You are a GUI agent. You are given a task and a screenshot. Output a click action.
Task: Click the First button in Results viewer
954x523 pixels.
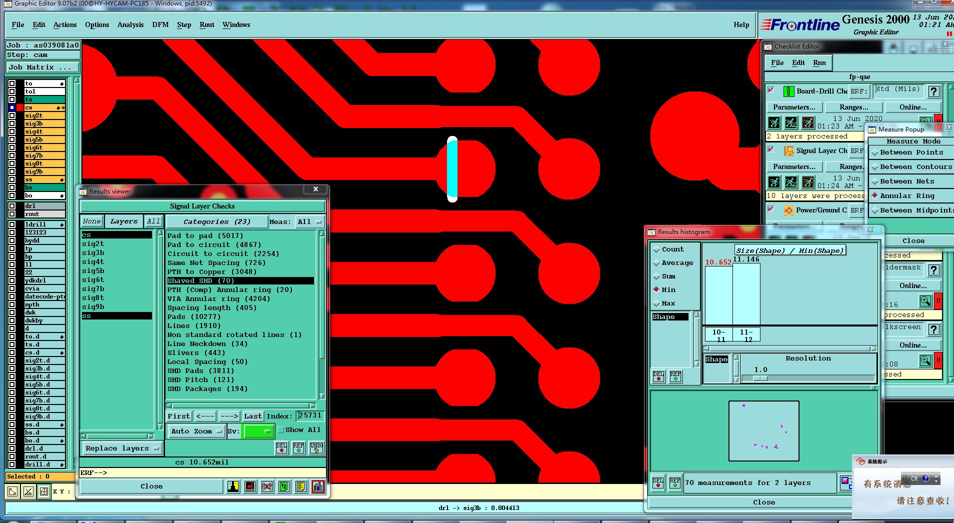coord(179,416)
